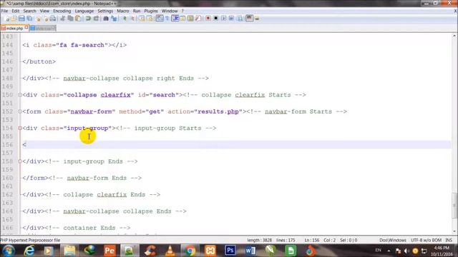Open the Encoding menu

pyautogui.click(x=62, y=11)
